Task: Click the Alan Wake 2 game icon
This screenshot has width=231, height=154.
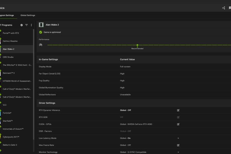Action: tap(41, 25)
